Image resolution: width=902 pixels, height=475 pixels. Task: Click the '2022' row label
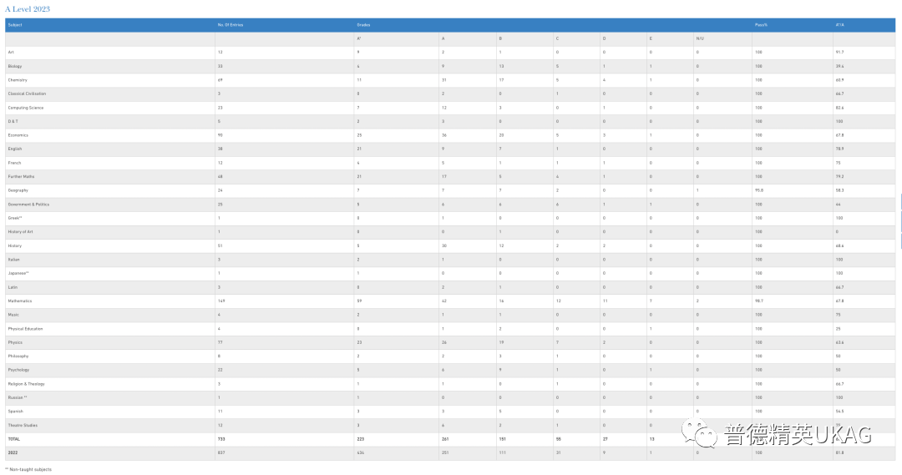click(x=13, y=452)
